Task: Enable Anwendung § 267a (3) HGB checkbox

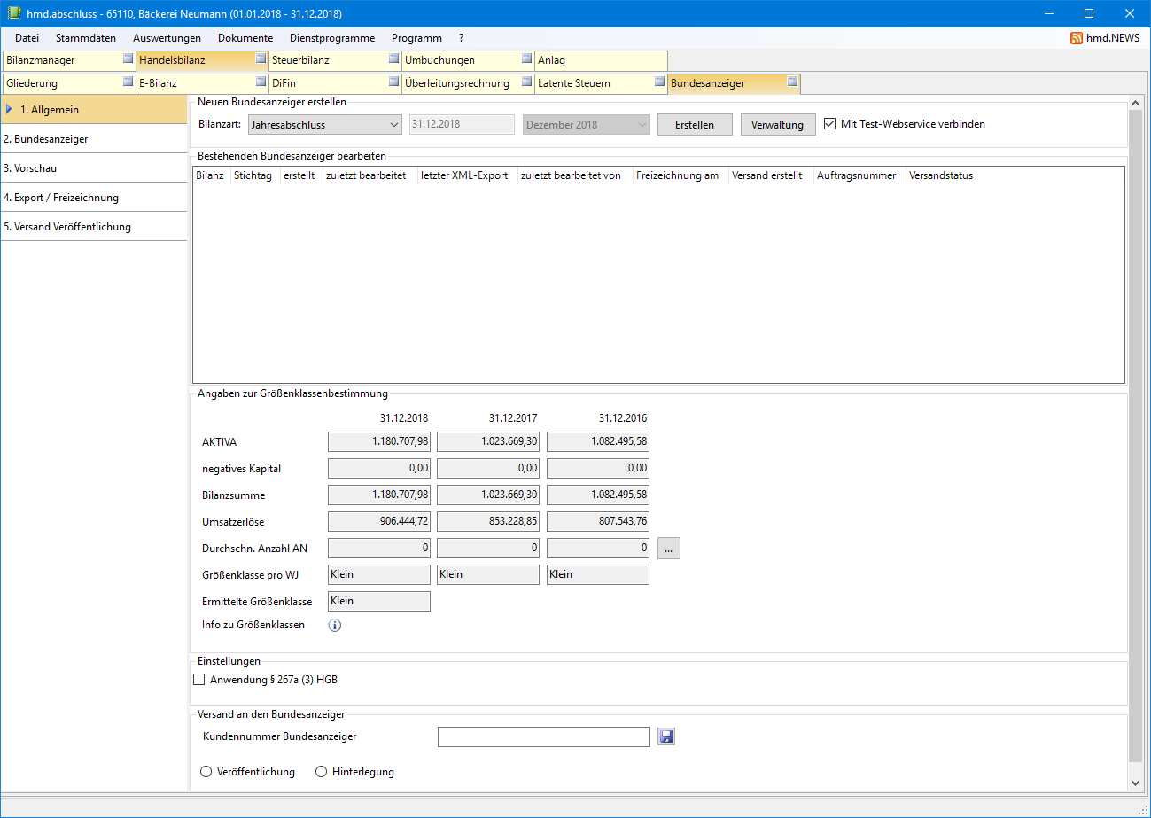Action: [x=198, y=681]
